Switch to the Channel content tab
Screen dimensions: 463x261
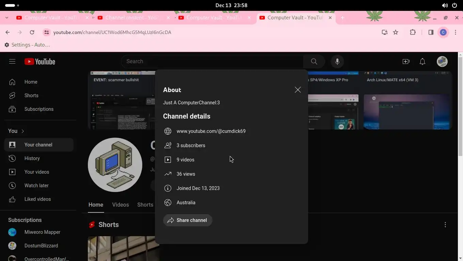point(133,18)
